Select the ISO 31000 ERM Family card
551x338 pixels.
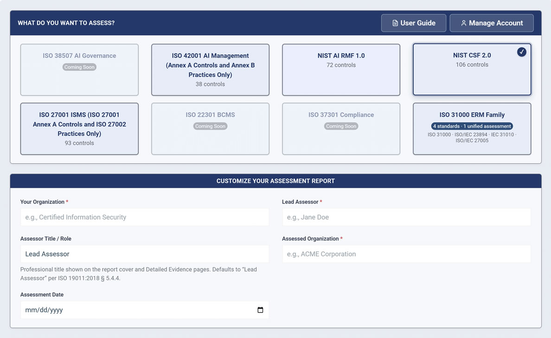pos(472,128)
